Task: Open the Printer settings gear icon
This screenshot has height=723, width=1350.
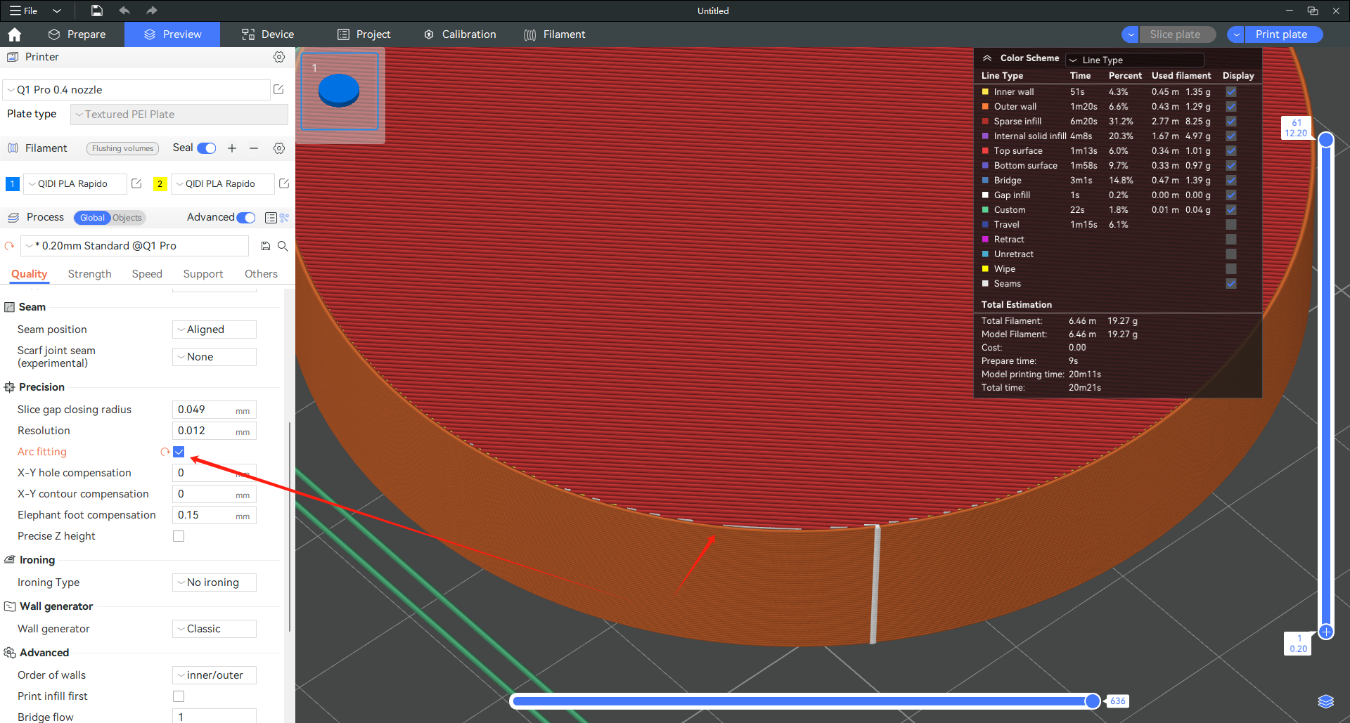Action: click(279, 57)
